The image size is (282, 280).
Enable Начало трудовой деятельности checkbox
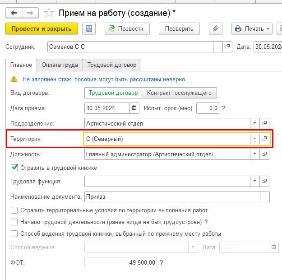(x=14, y=222)
